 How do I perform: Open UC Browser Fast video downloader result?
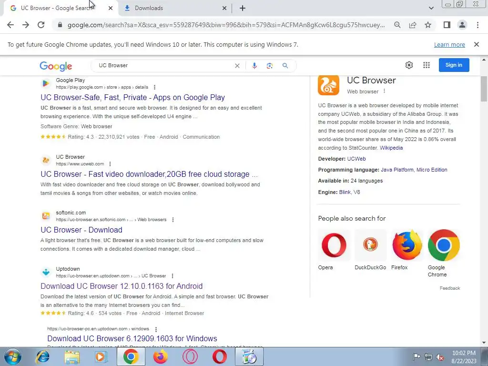pos(149,174)
